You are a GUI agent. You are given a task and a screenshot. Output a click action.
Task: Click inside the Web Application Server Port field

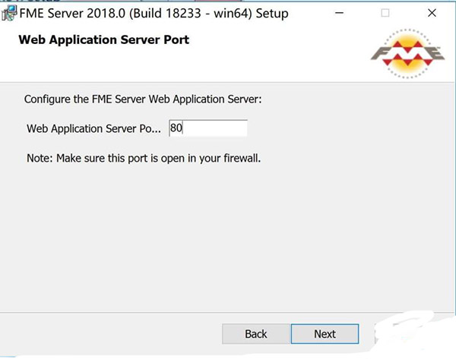[x=207, y=128]
